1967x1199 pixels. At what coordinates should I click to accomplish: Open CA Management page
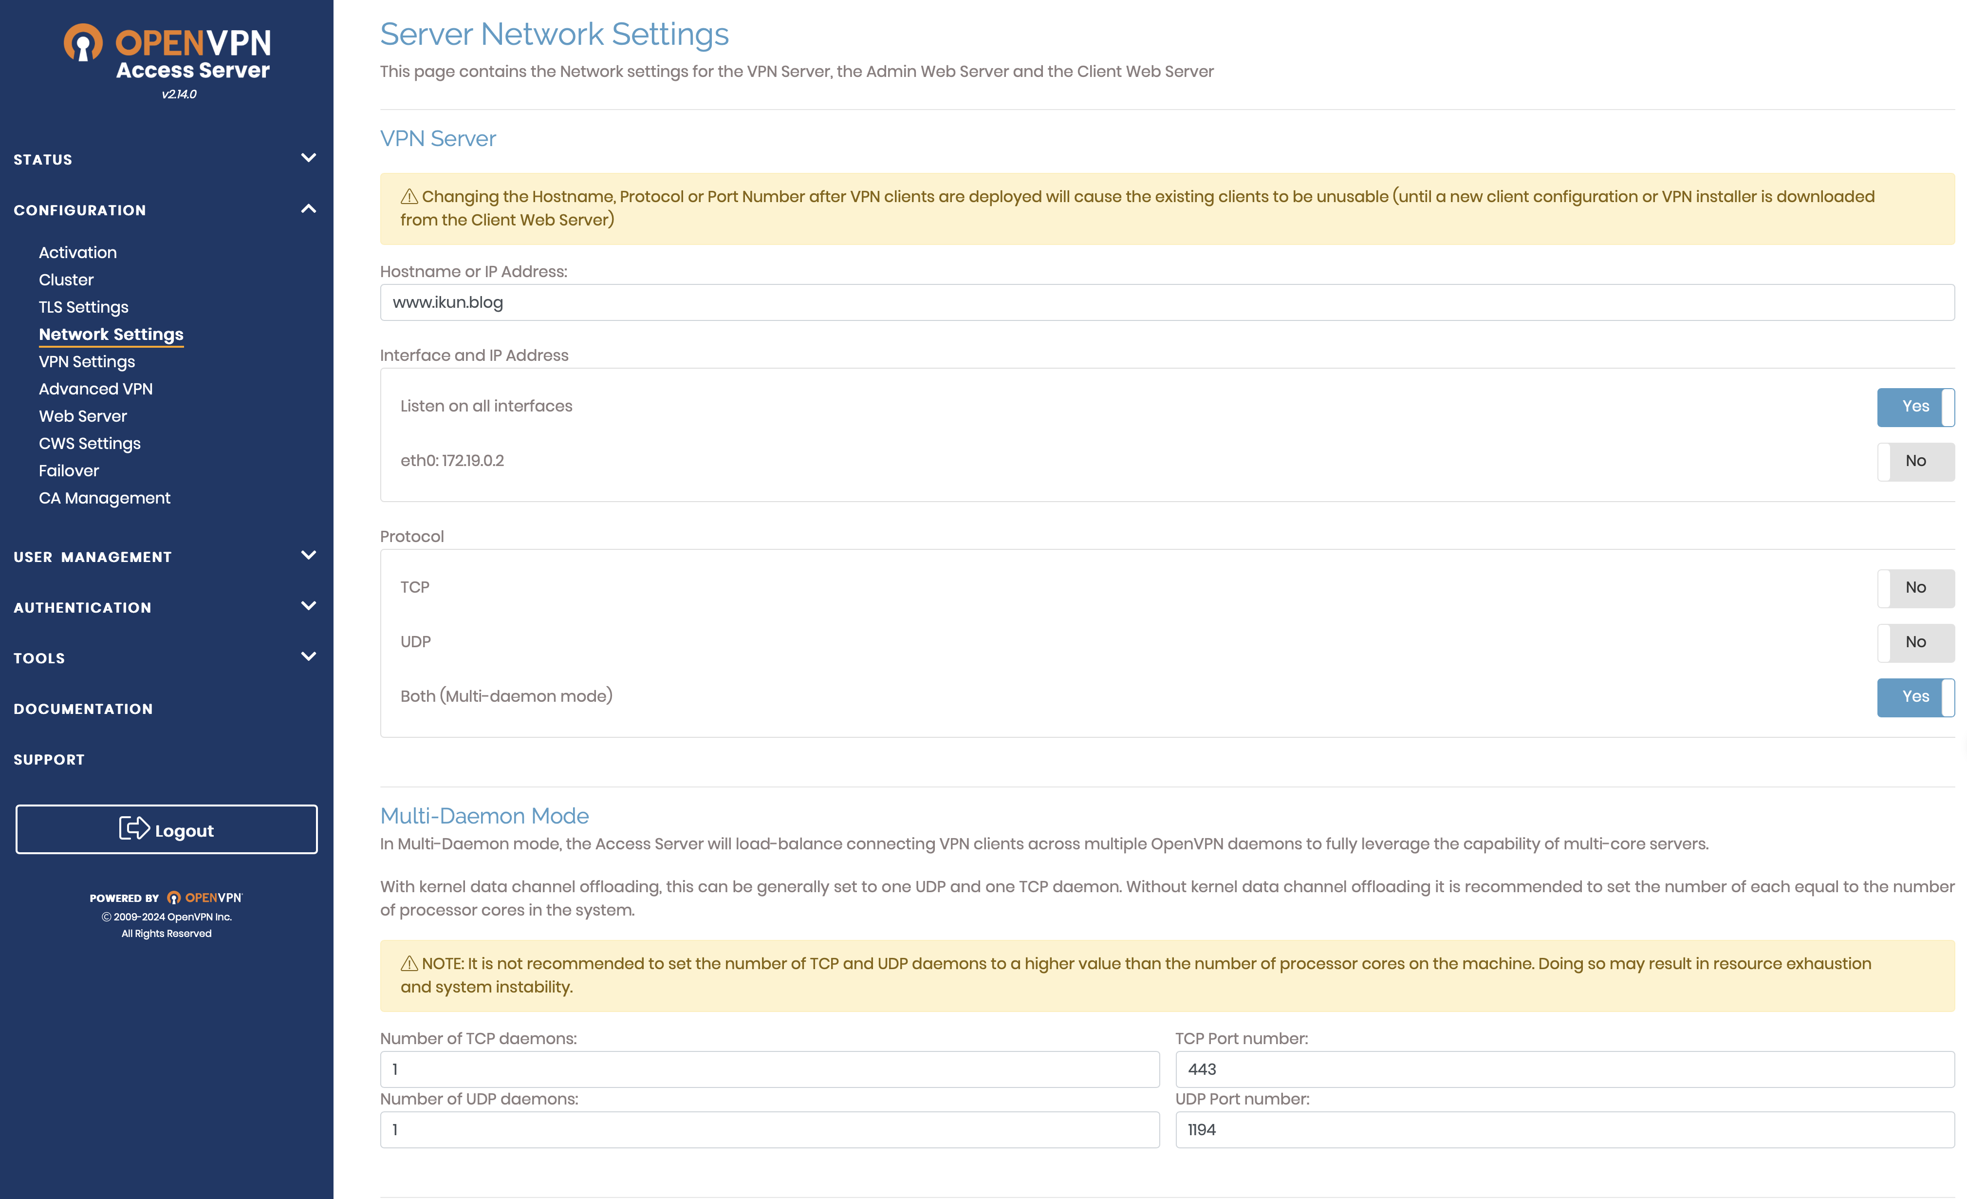click(105, 498)
